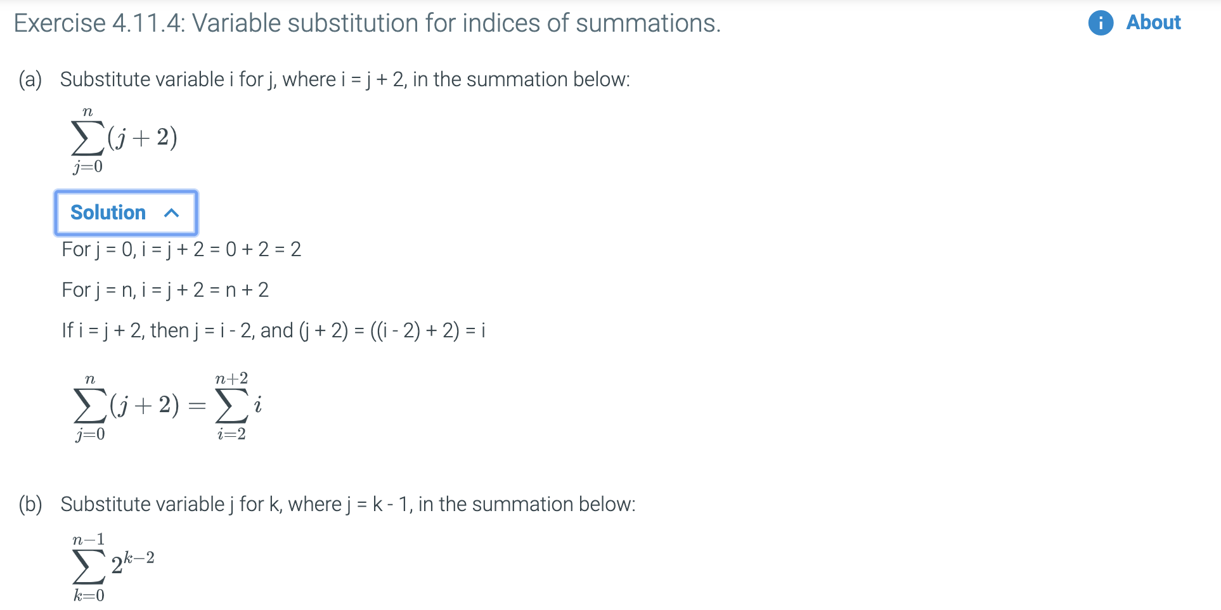Click the part (b) problem statement
The width and height of the screenshot is (1221, 610).
(327, 504)
